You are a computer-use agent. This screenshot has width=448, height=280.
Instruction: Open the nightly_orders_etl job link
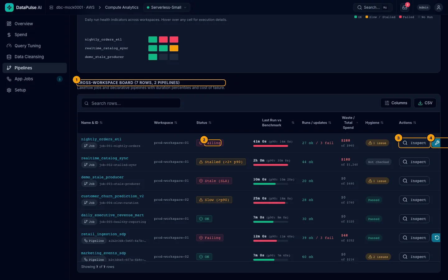101,139
